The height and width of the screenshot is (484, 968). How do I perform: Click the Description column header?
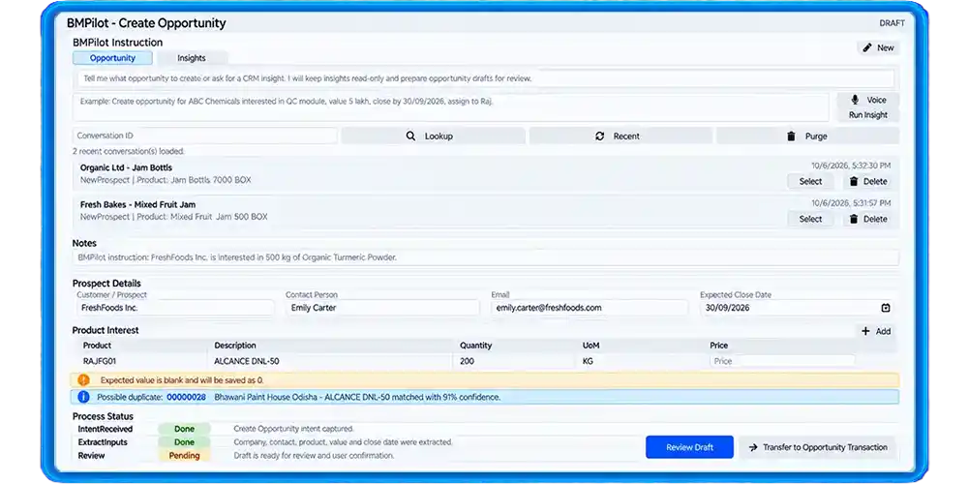[235, 346]
